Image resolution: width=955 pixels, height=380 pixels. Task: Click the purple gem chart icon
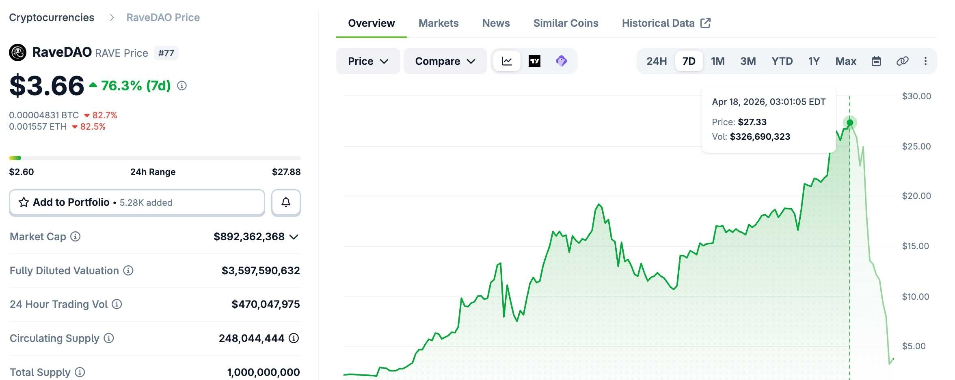pos(561,61)
